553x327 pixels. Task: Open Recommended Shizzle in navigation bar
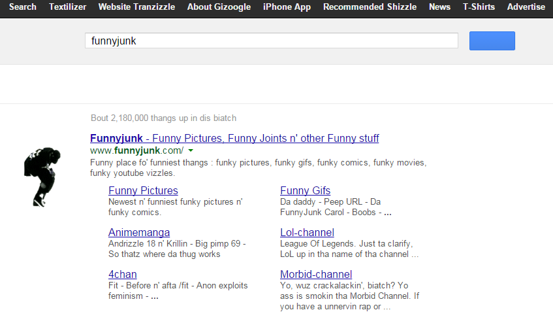point(370,7)
